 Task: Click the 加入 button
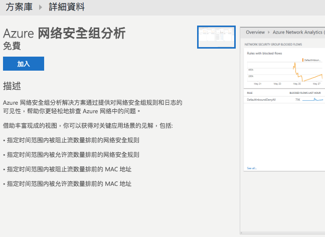[x=24, y=64]
